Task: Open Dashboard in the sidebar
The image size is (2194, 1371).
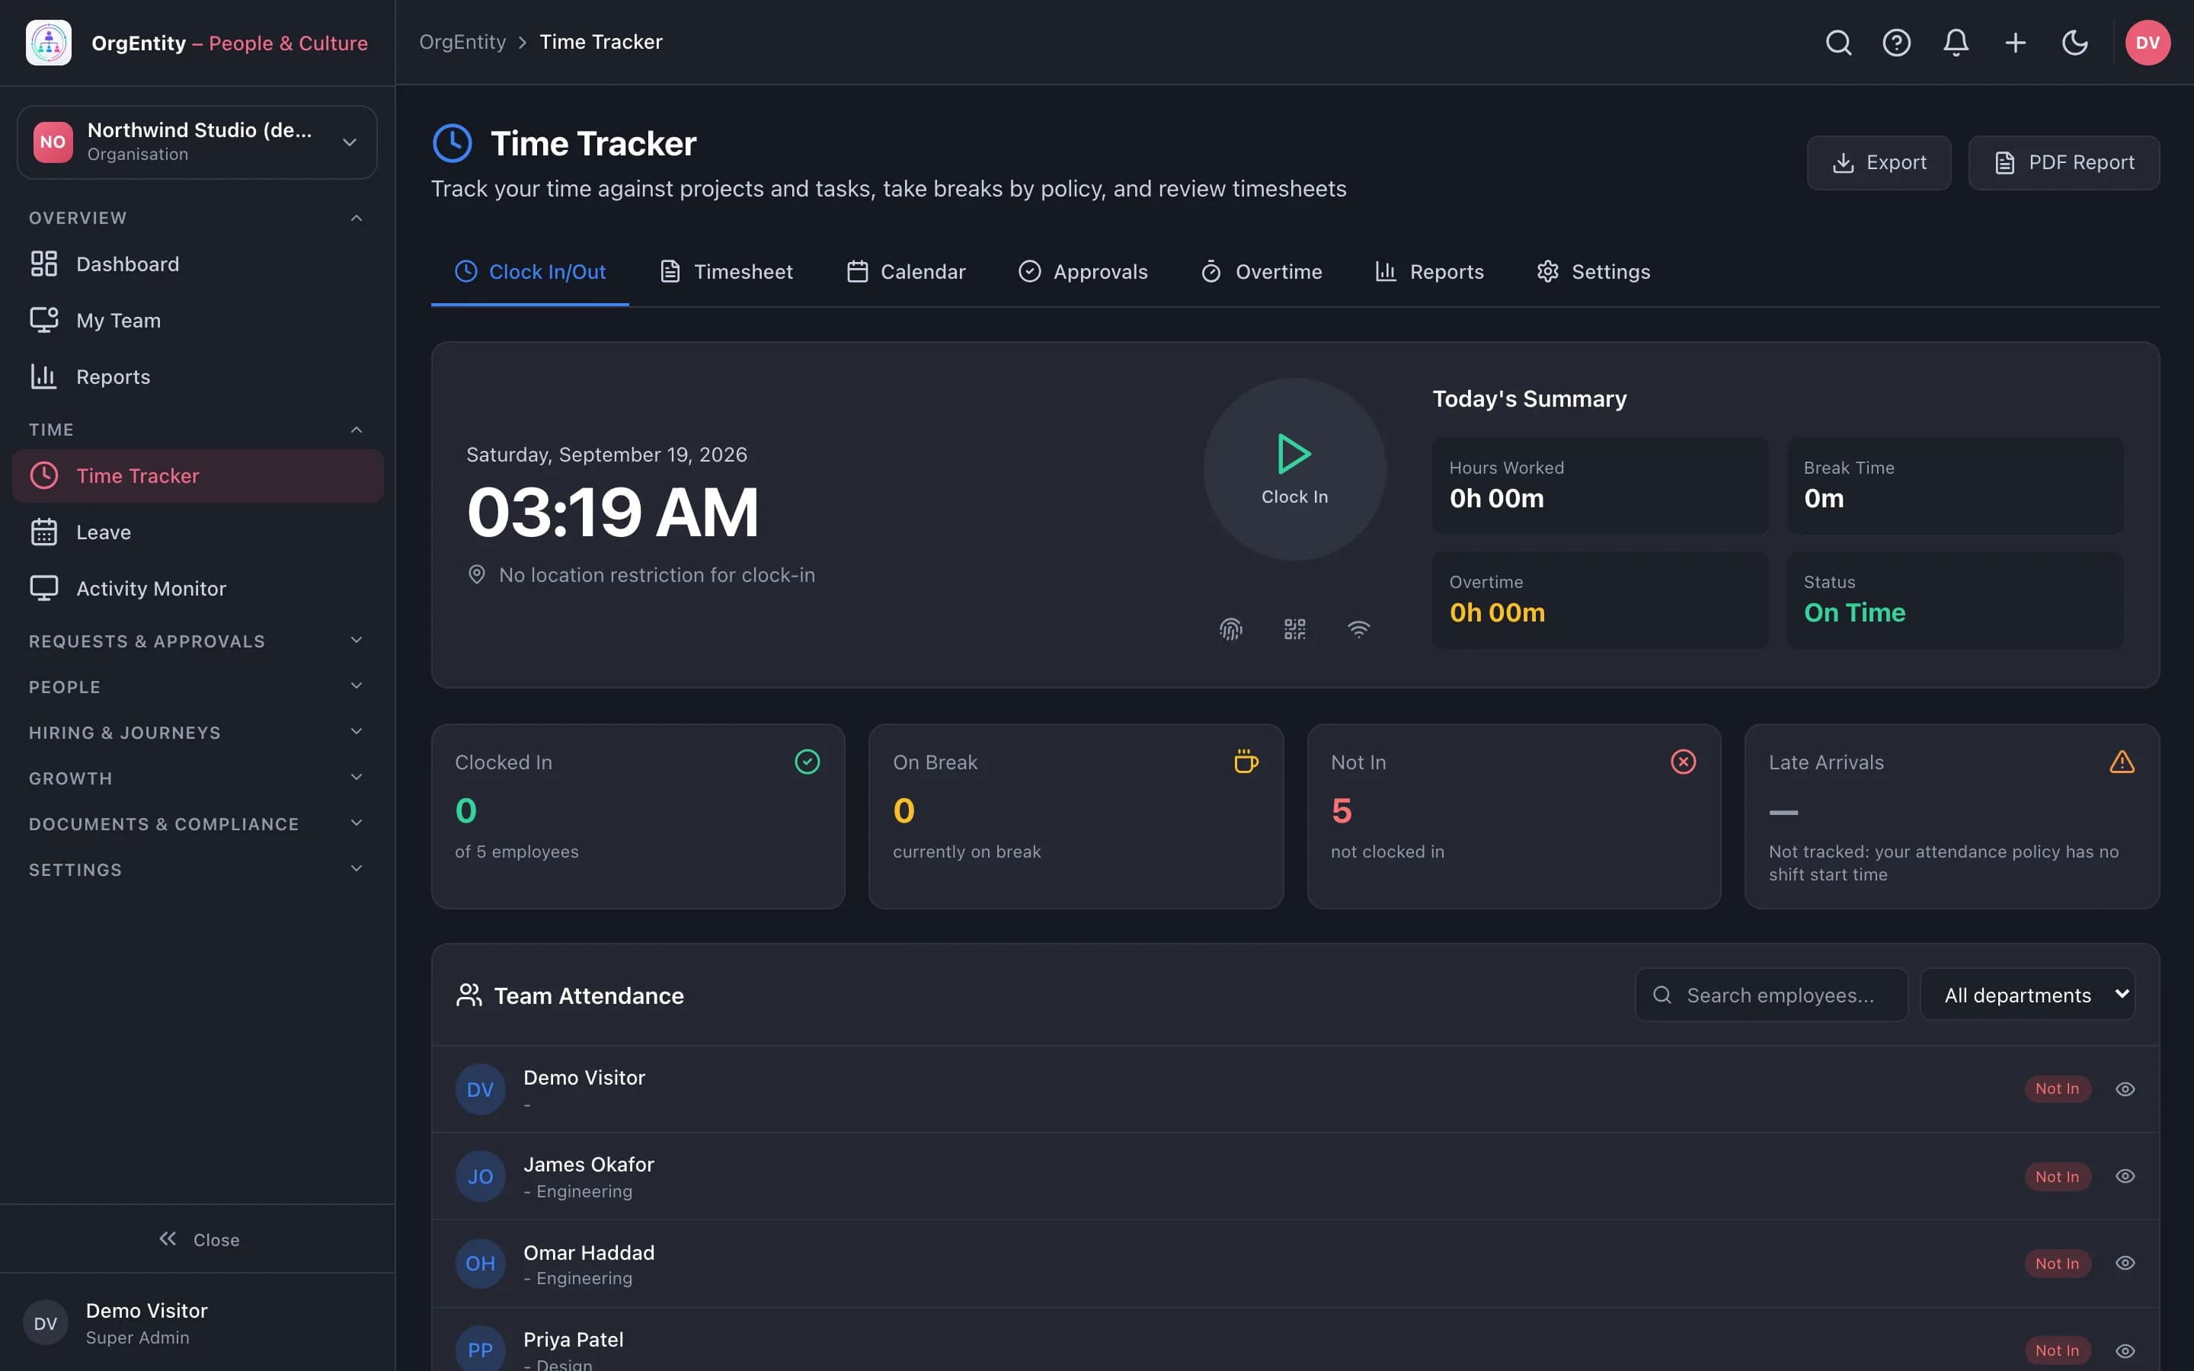Action: [197, 264]
